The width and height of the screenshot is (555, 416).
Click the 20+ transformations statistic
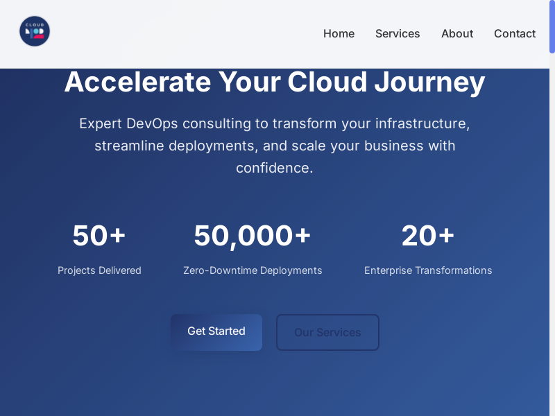click(x=428, y=235)
